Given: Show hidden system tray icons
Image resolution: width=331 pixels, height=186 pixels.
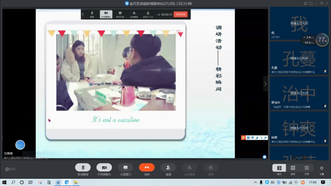Looking at the screenshot, I should pyautogui.click(x=255, y=183).
